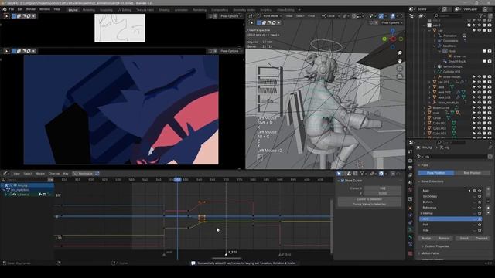Click the red X axis gizmo circle
The width and height of the screenshot is (495, 278).
[393, 39]
